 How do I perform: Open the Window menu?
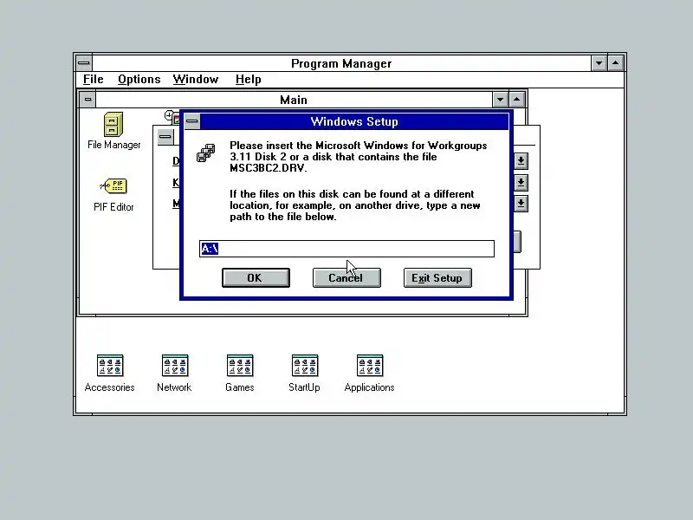click(x=196, y=79)
